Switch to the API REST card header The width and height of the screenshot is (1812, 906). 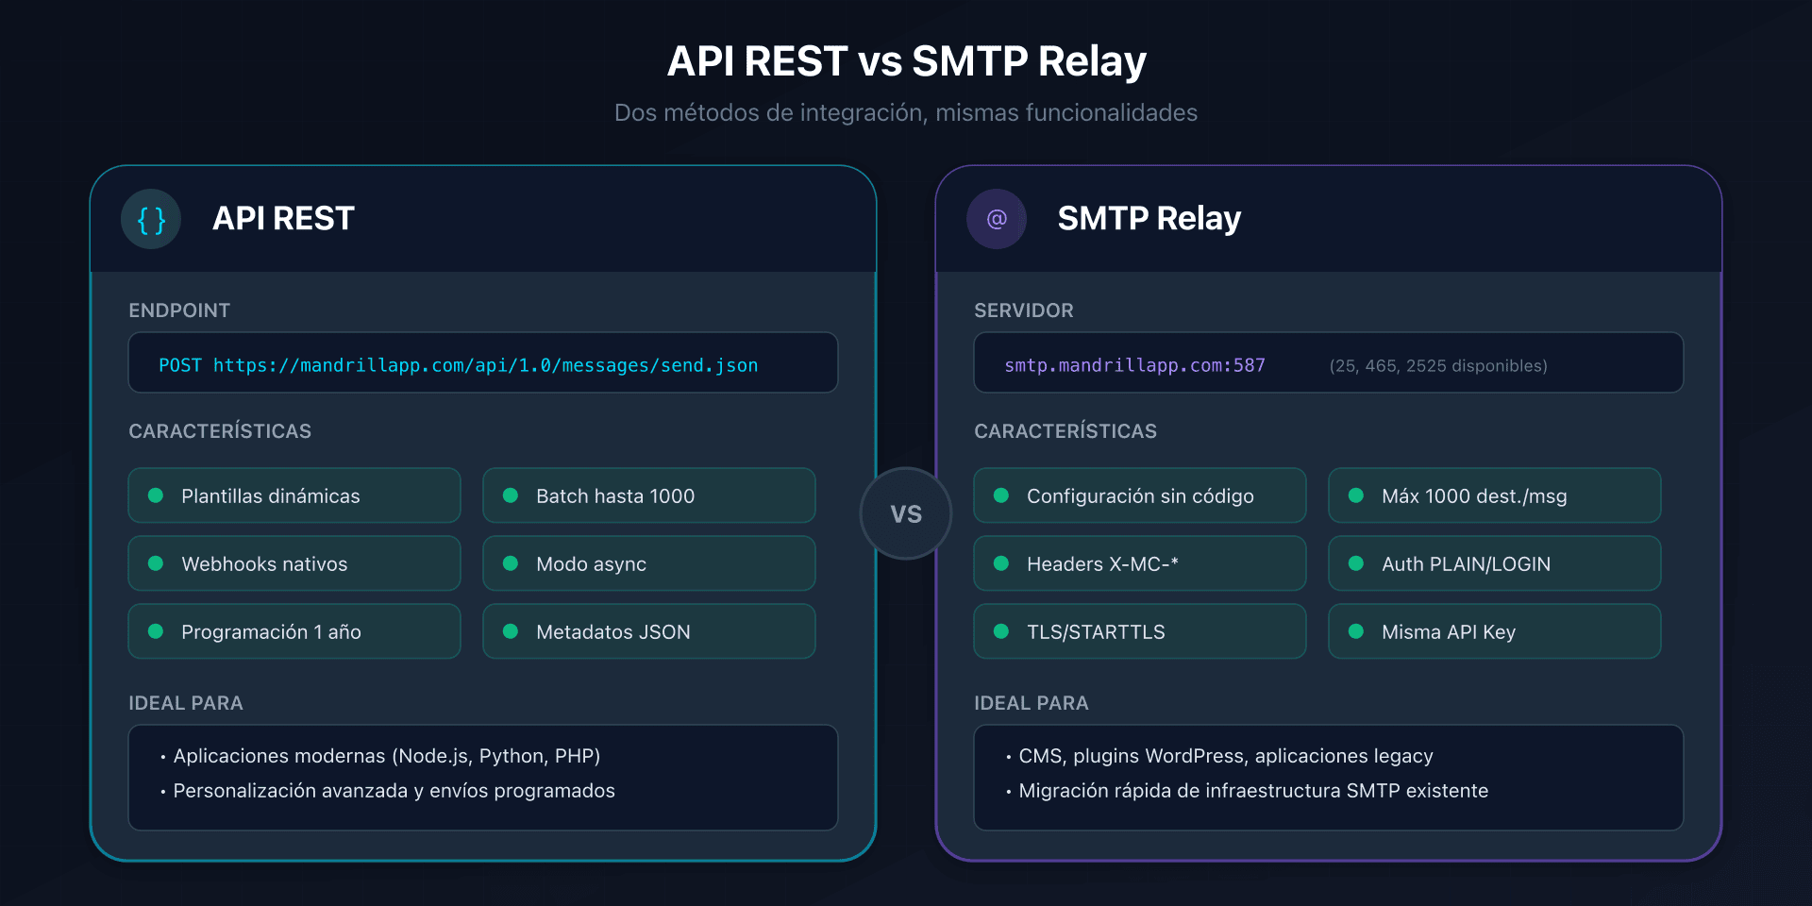click(x=283, y=218)
